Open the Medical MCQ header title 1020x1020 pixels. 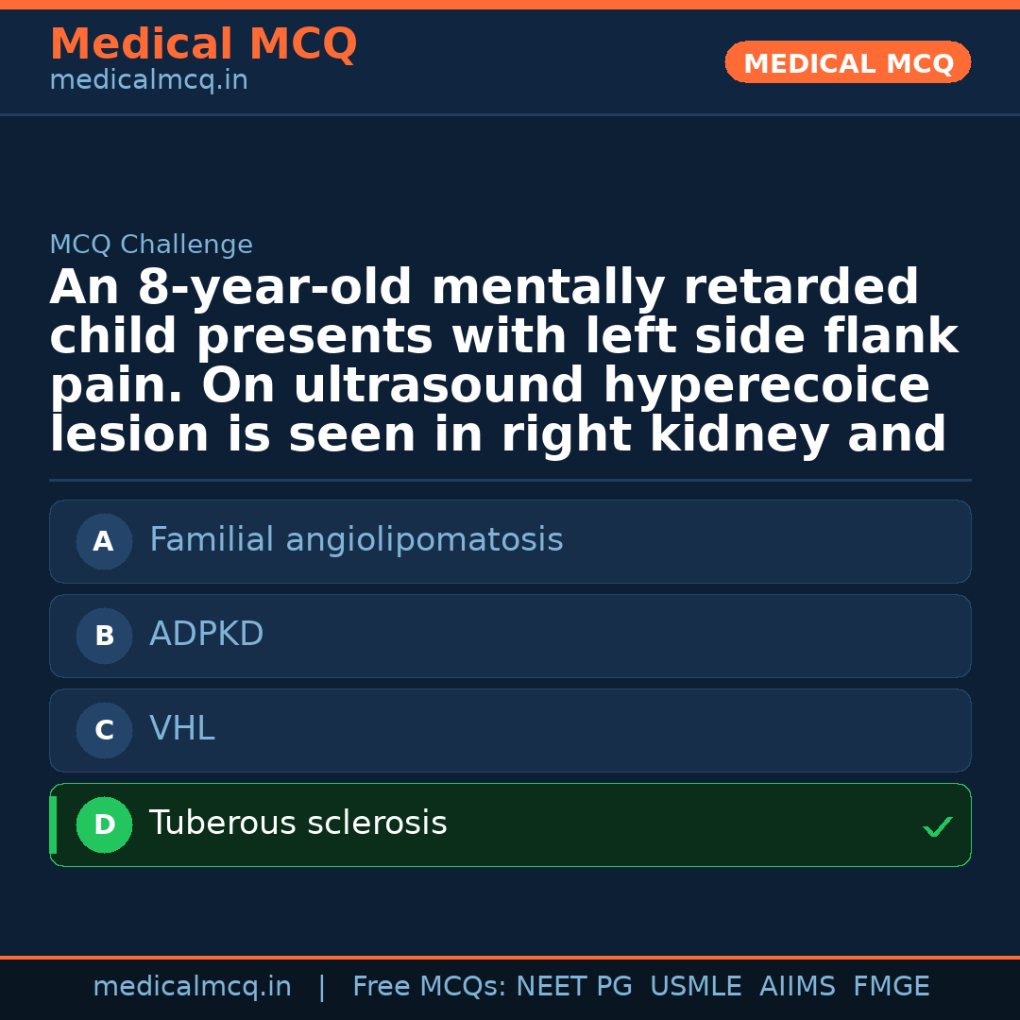[203, 44]
